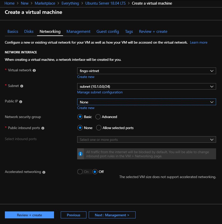Image resolution: width=222 pixels, height=224 pixels.
Task: Open the Guest config tab
Action: click(x=108, y=31)
